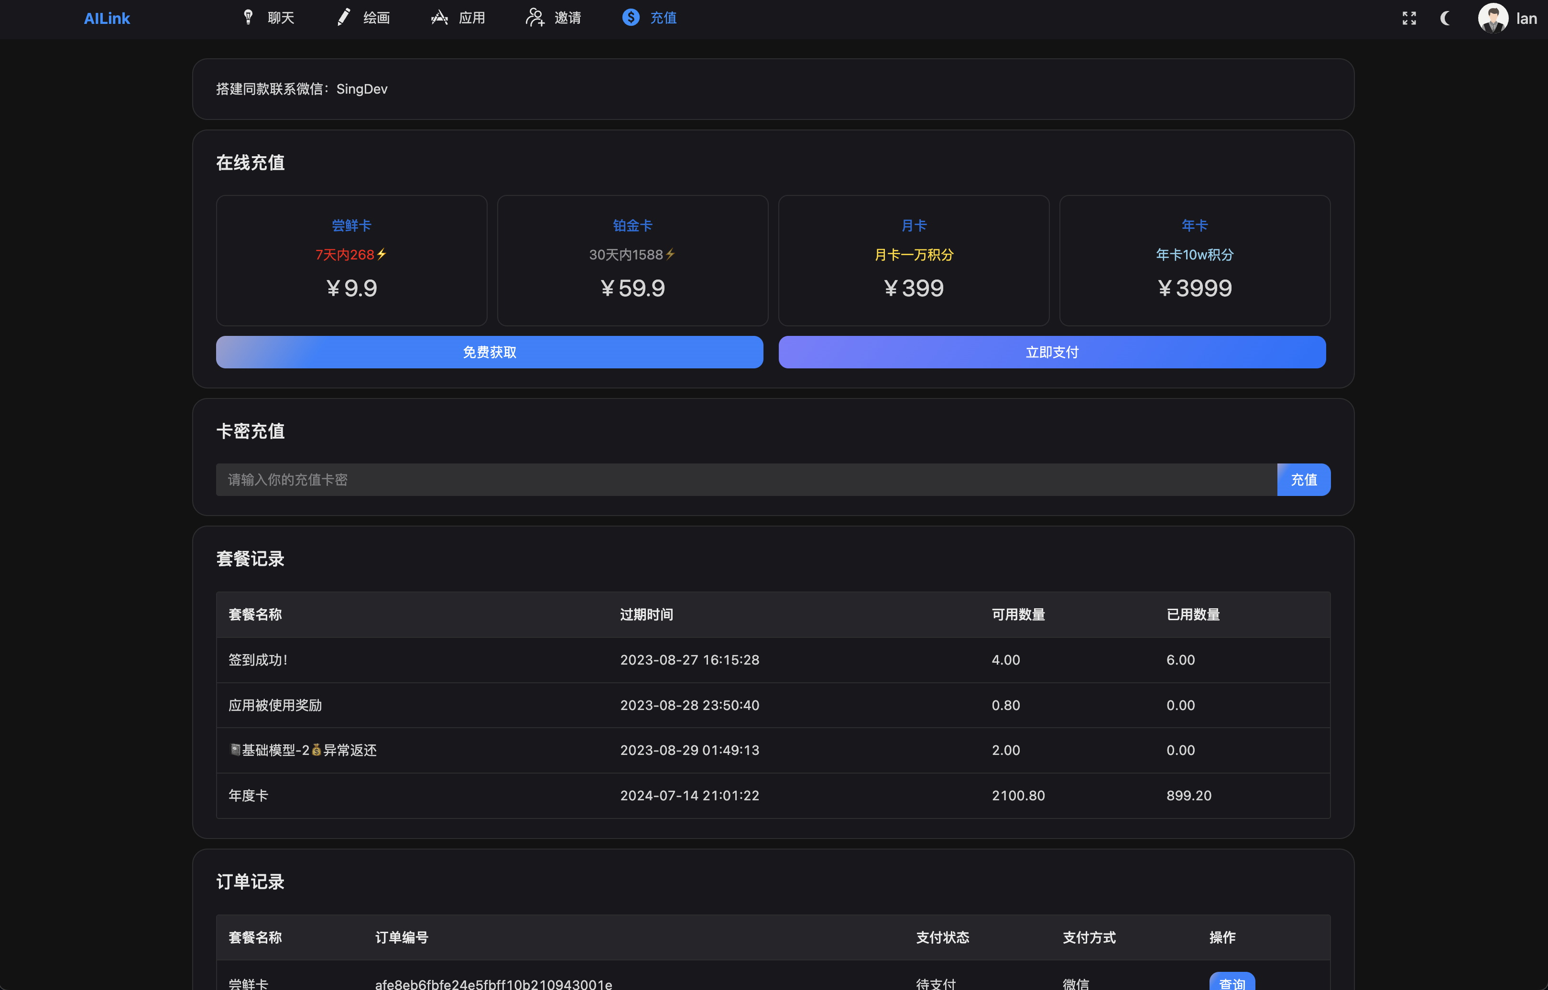Click the 年卡10w积分 description
This screenshot has height=990, width=1548.
coord(1195,255)
